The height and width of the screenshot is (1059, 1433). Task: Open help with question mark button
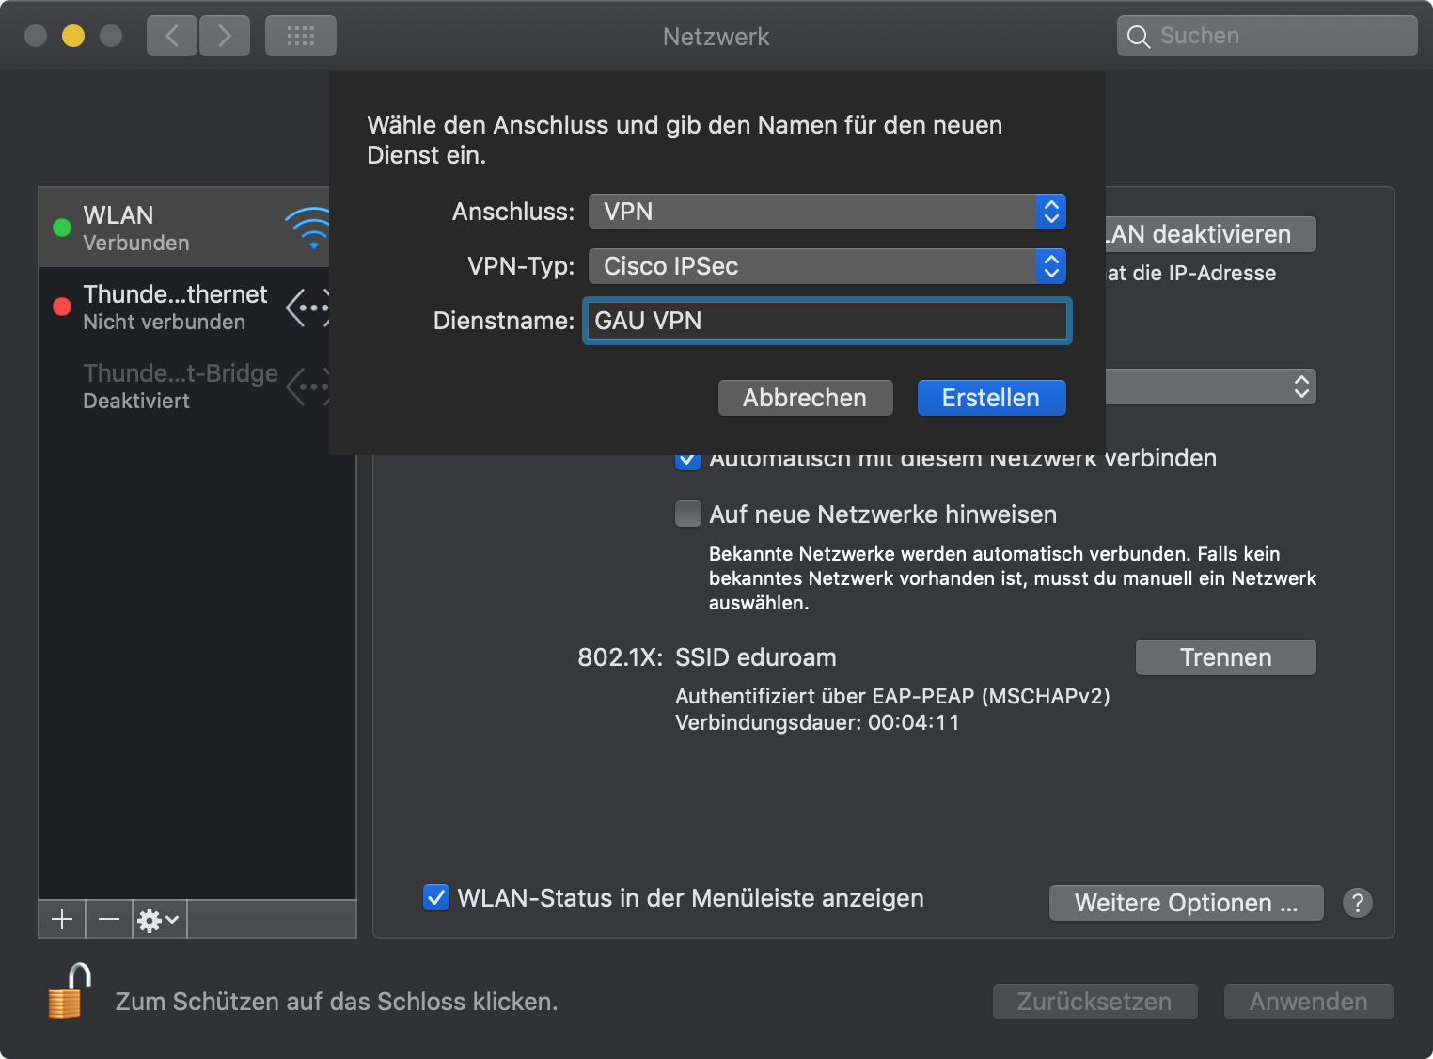(1358, 903)
